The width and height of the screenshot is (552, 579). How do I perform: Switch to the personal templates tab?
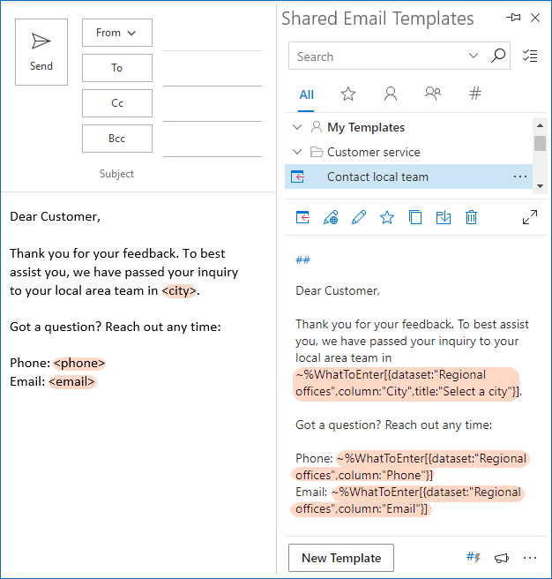click(391, 94)
